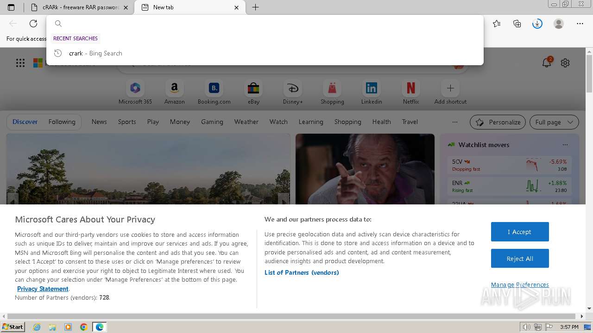Select the Discover feed tab
This screenshot has width=593, height=333.
25,122
